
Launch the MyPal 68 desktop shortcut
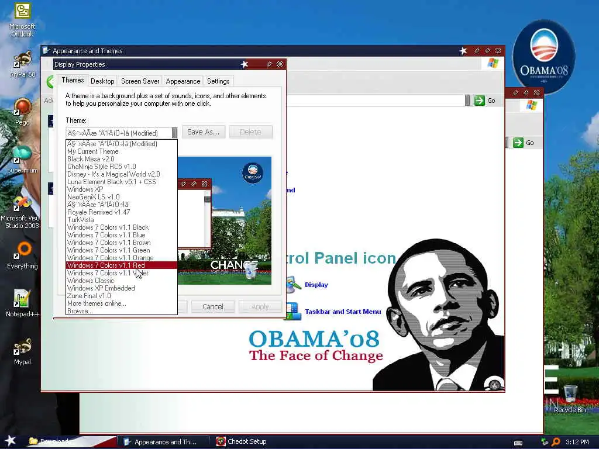pyautogui.click(x=22, y=64)
